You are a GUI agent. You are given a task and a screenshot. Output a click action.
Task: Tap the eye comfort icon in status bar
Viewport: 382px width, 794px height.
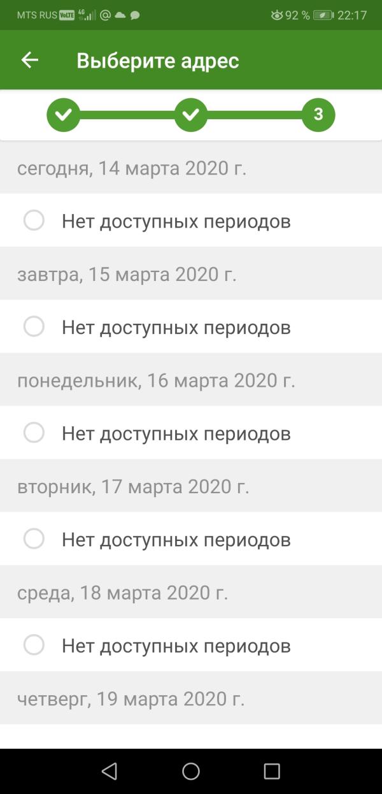click(276, 15)
